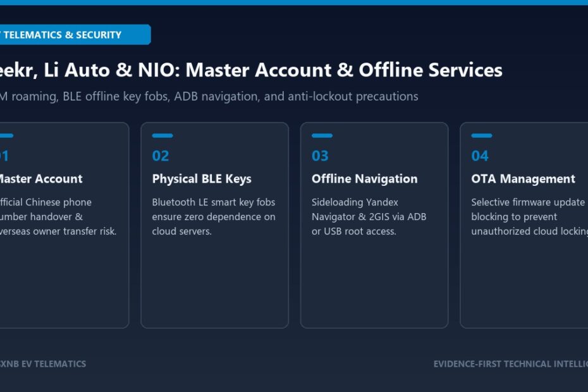
Task: Select the 02 card number
Action: pyautogui.click(x=161, y=156)
